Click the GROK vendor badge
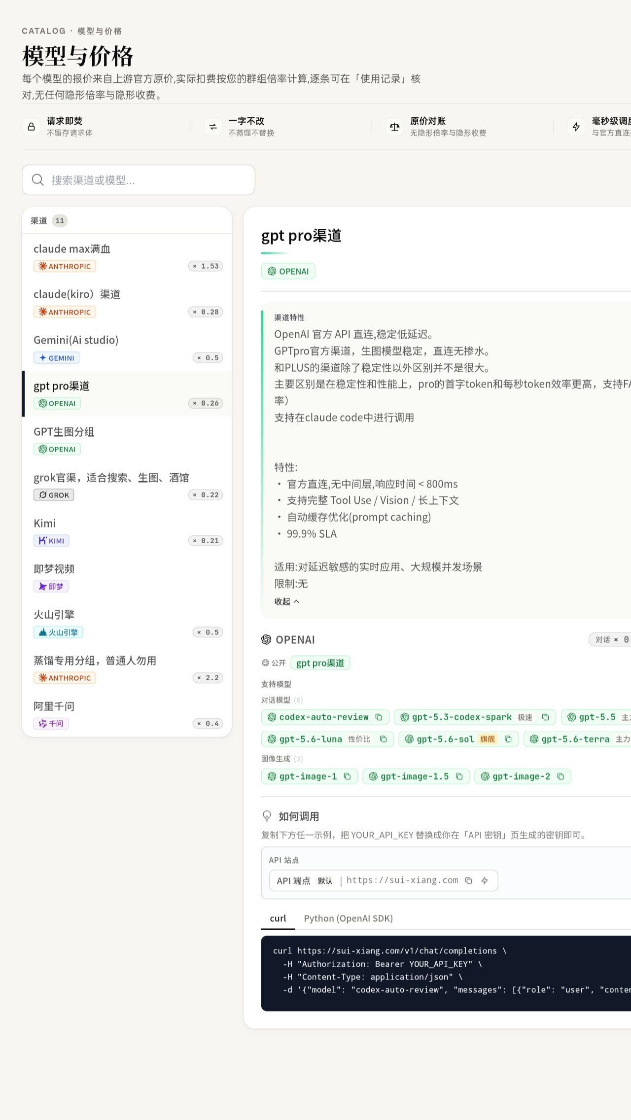This screenshot has height=1120, width=631. click(54, 495)
